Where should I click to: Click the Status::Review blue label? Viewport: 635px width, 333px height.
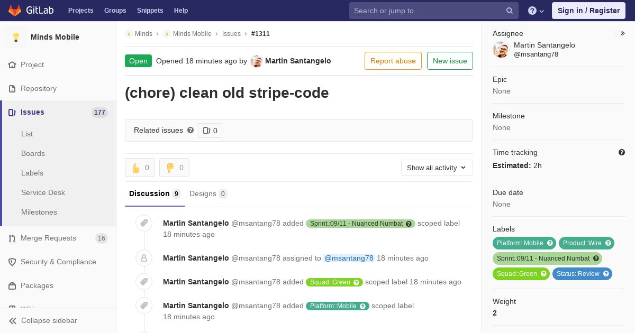pos(582,274)
